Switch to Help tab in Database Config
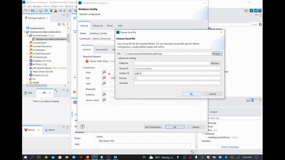The image size is (285, 160). [120, 26]
